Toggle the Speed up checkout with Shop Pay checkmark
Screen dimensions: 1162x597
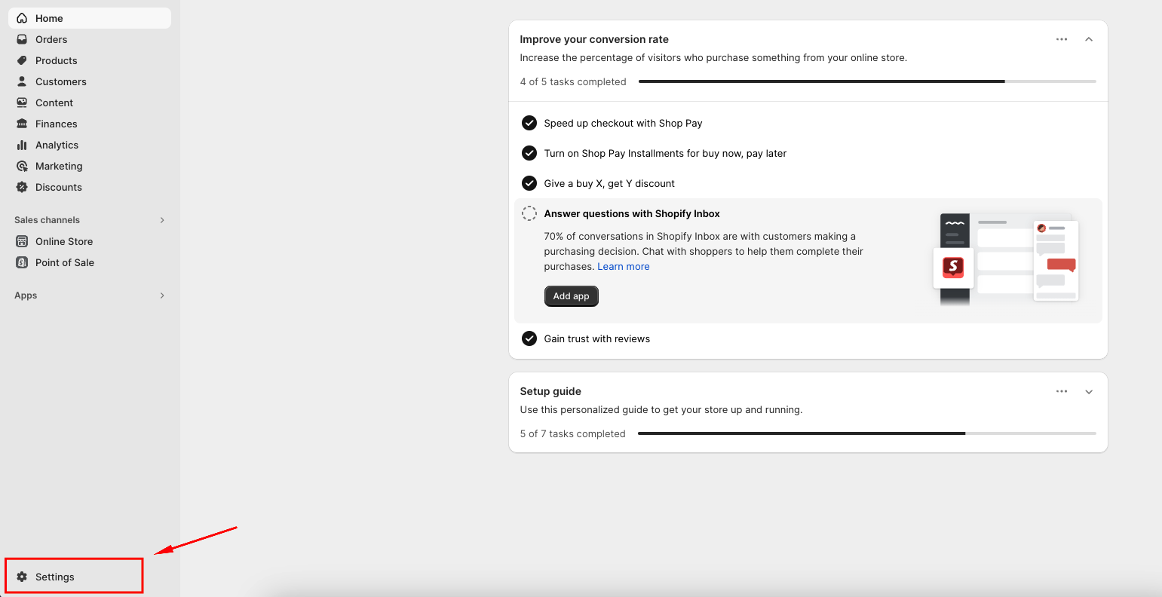point(529,123)
